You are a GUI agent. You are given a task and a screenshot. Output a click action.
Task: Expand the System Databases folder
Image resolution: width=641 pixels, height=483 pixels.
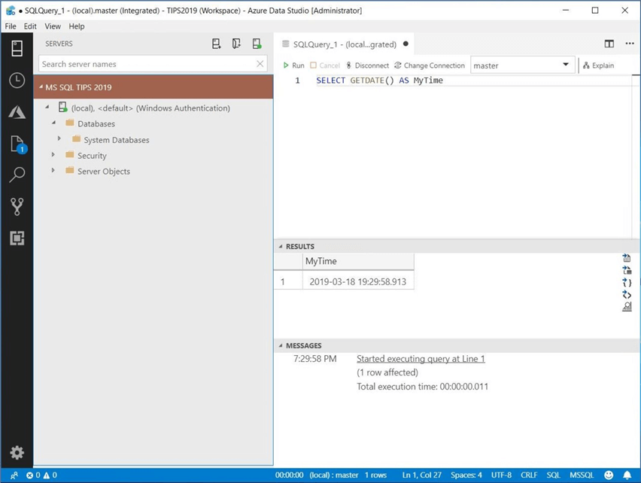click(59, 139)
